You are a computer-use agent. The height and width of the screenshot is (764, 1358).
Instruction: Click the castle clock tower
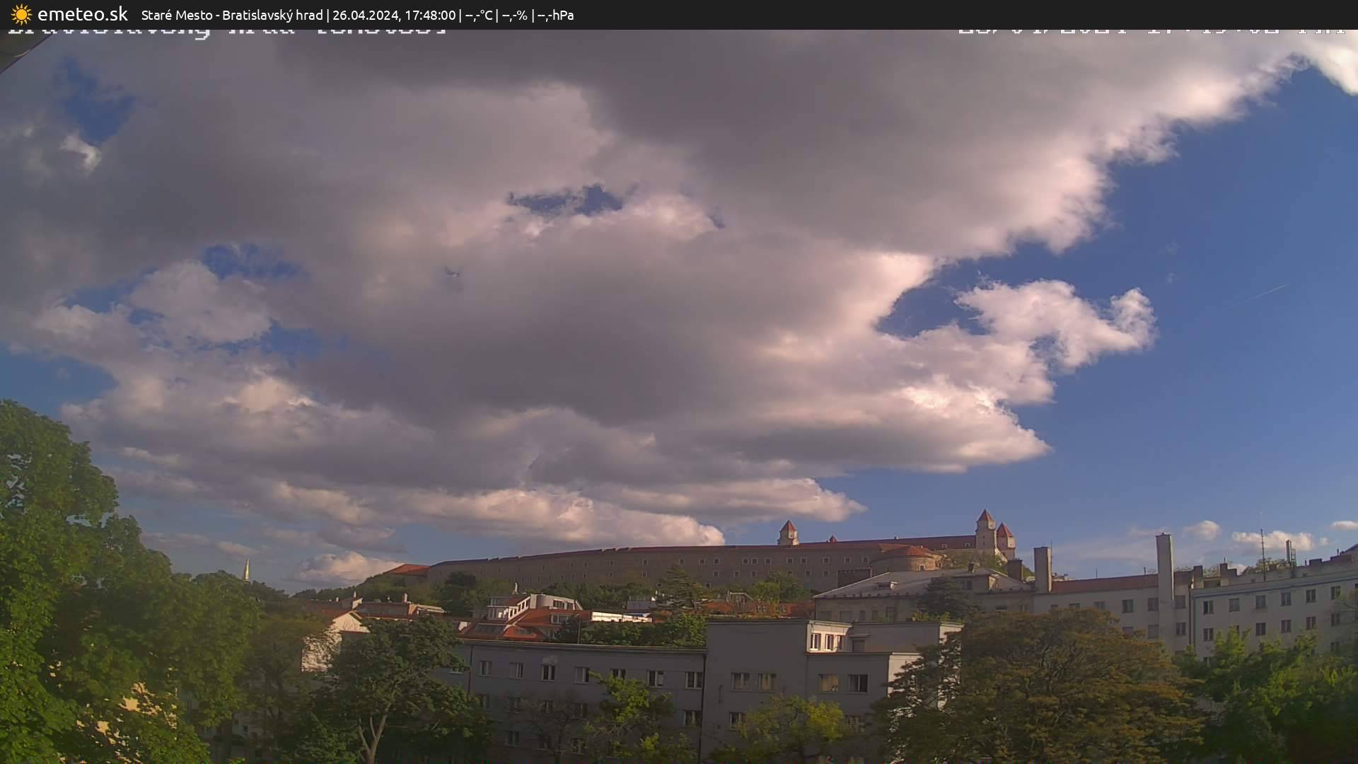coord(788,531)
